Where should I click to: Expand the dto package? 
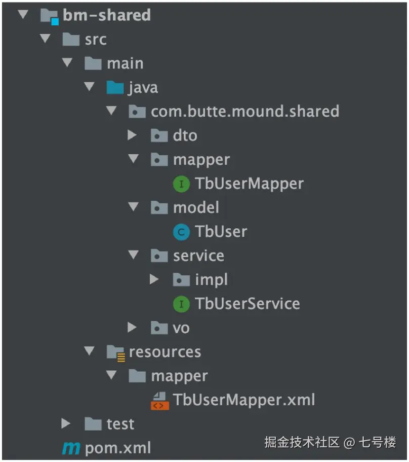click(x=132, y=135)
